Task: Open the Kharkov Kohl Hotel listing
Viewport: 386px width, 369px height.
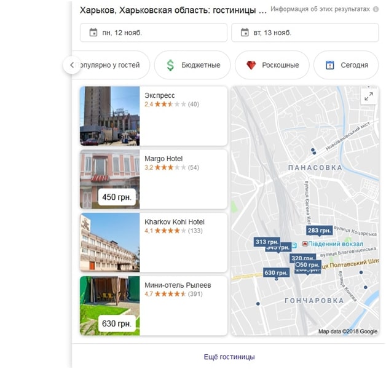Action: [x=175, y=222]
